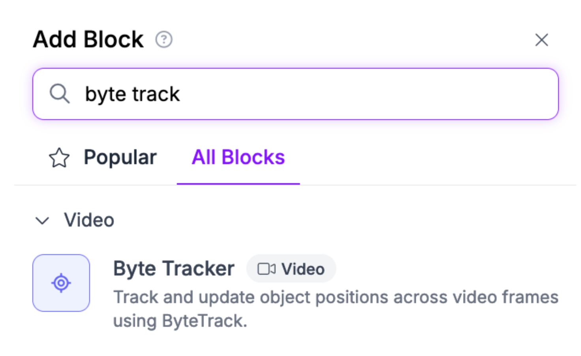581x356 pixels.
Task: Click the Byte Tracker description text
Action: point(335,298)
